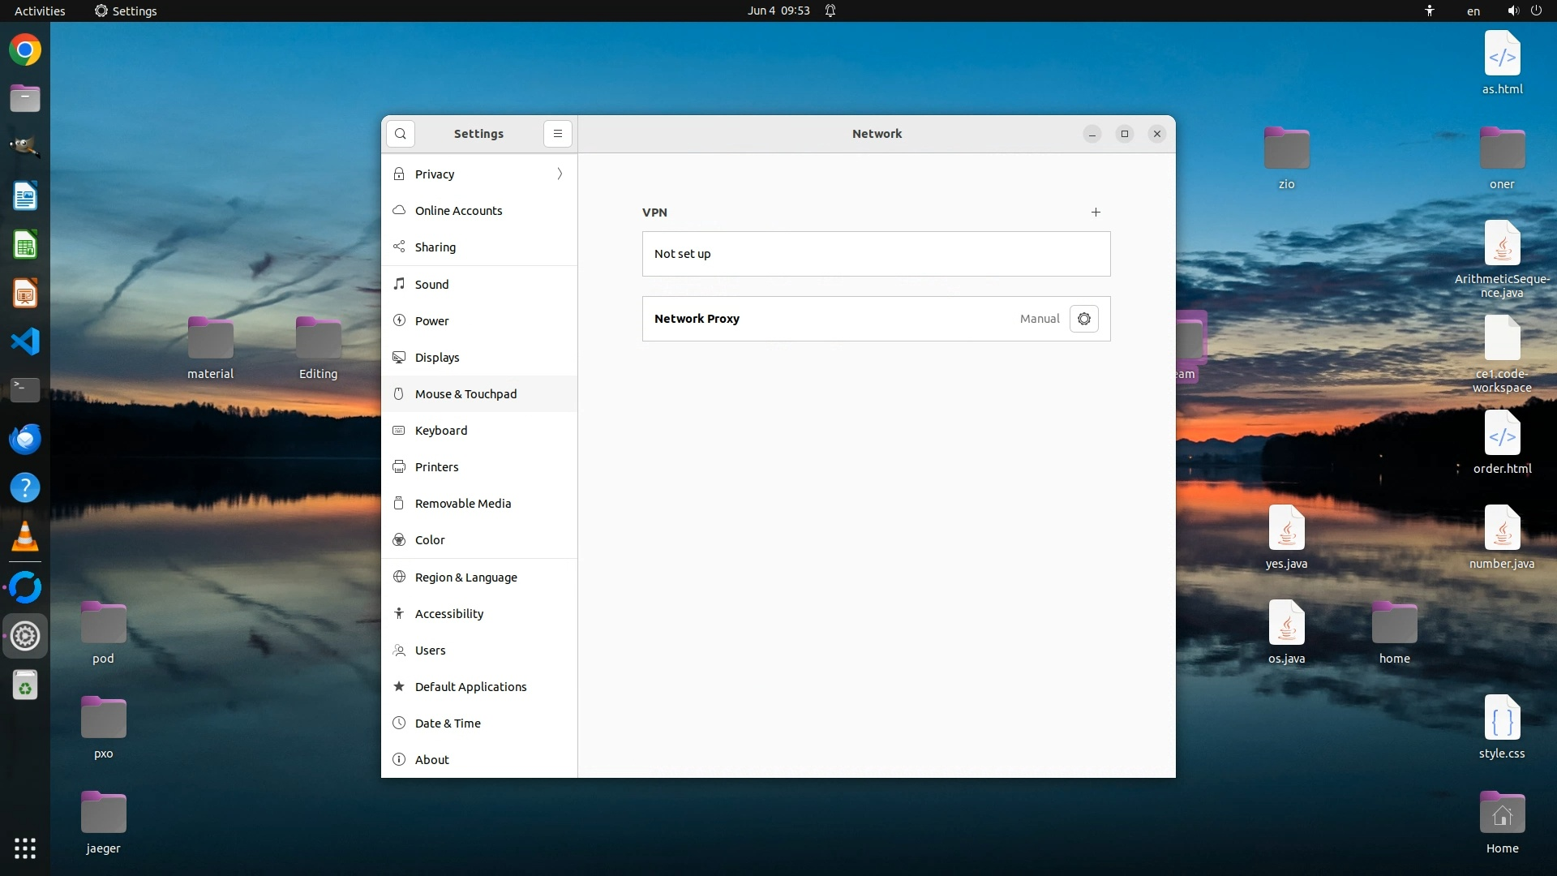
Task: Open Displays settings panel
Action: (x=437, y=358)
